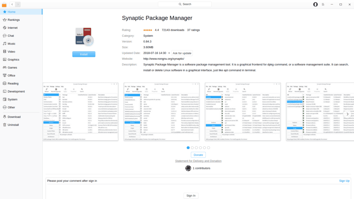Click the Search input field
354x199 pixels.
pos(185,4)
